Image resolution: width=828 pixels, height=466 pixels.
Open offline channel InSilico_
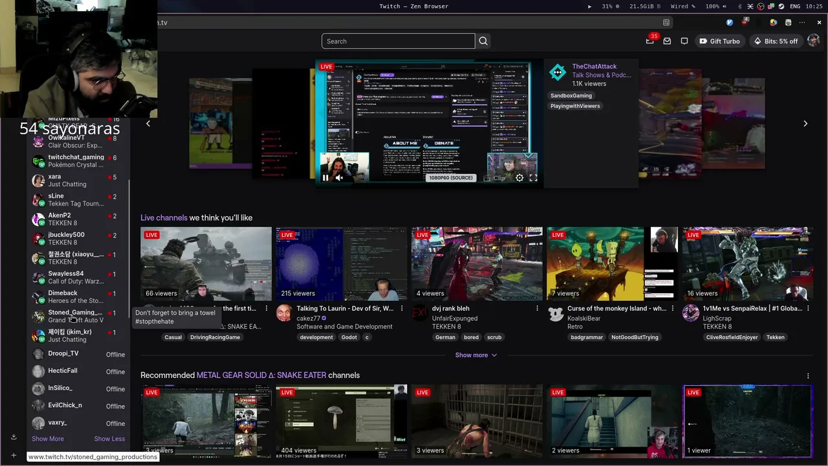tap(78, 388)
